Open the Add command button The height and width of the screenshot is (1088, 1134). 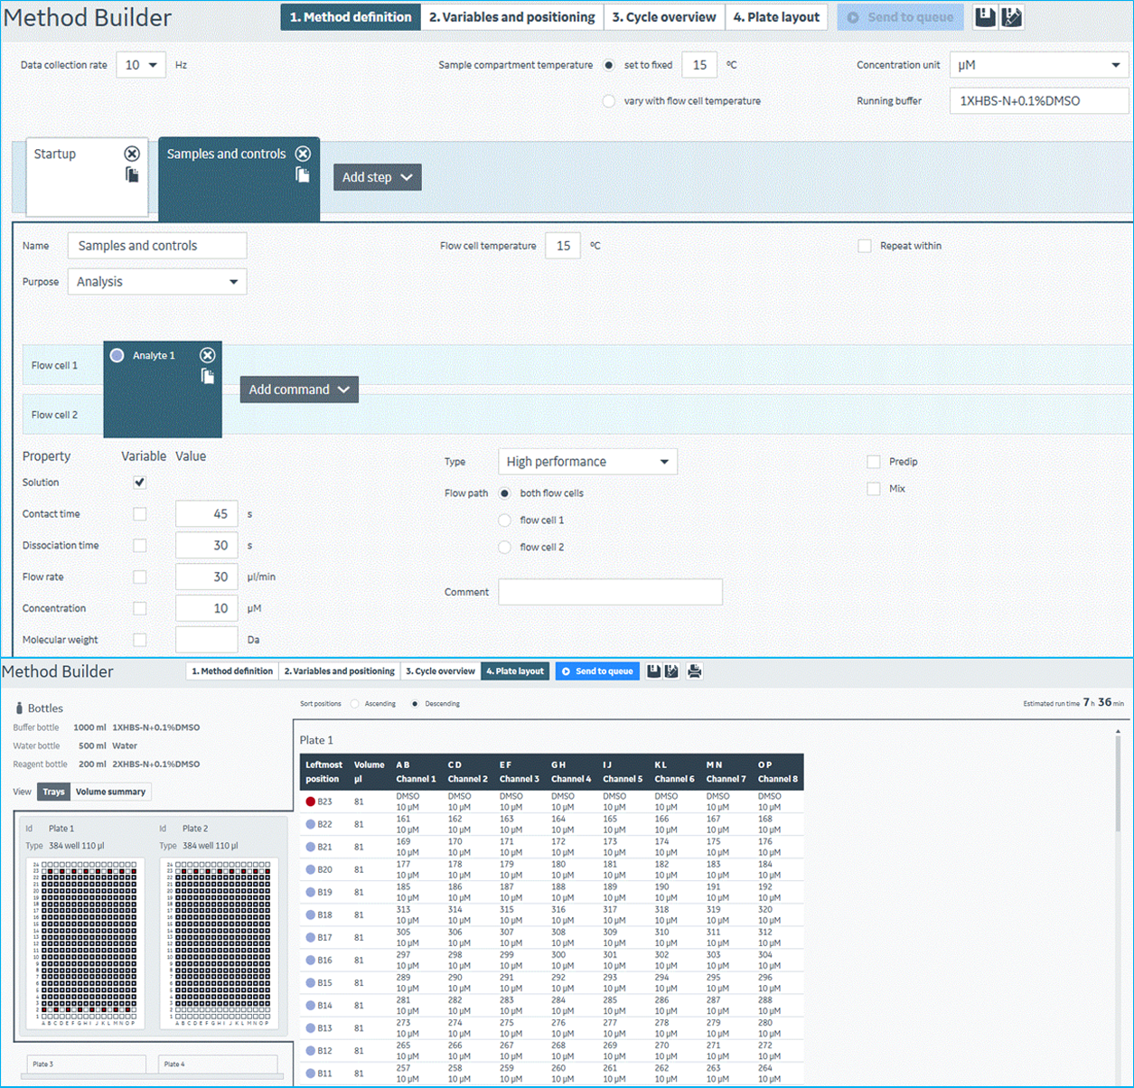(x=299, y=389)
